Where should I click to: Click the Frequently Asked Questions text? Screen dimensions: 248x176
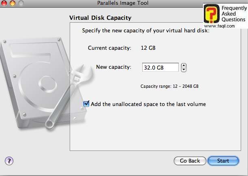click(233, 14)
